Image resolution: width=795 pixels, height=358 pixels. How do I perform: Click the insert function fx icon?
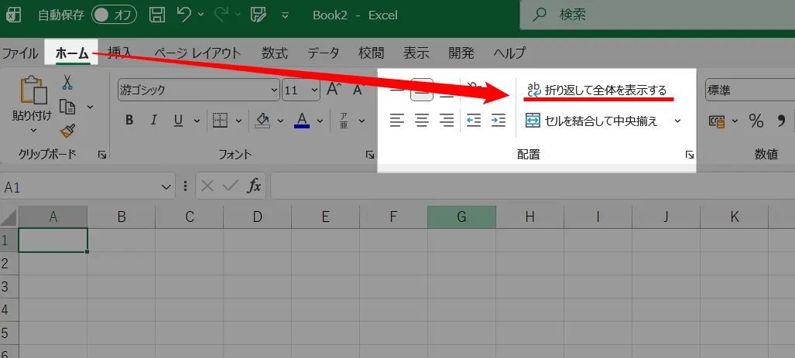pos(254,186)
